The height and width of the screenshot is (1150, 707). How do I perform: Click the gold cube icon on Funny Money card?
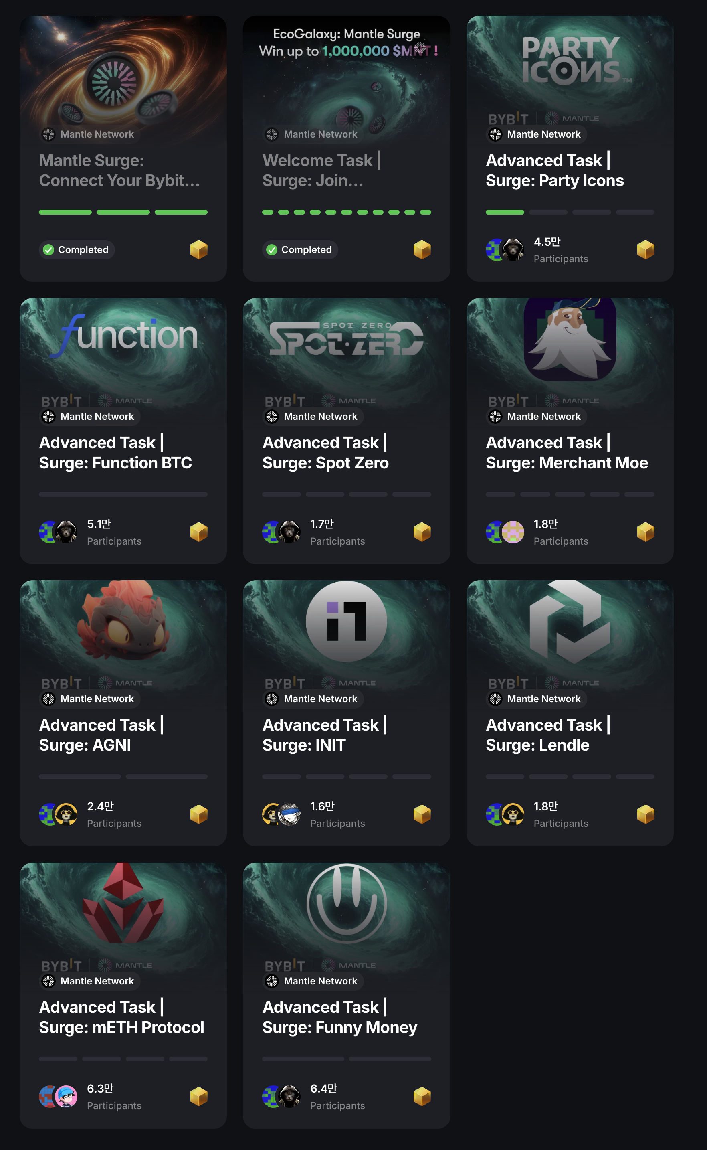[x=422, y=1096]
